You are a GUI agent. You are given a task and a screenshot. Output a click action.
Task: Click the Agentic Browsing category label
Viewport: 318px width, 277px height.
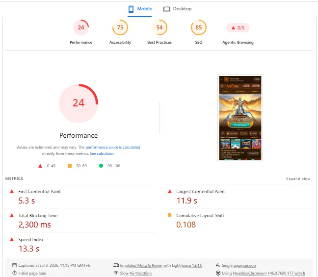[238, 42]
